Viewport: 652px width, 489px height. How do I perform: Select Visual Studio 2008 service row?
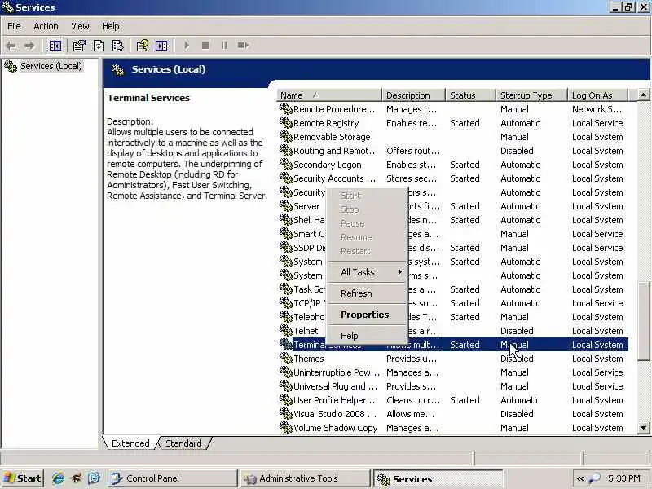tap(453, 414)
